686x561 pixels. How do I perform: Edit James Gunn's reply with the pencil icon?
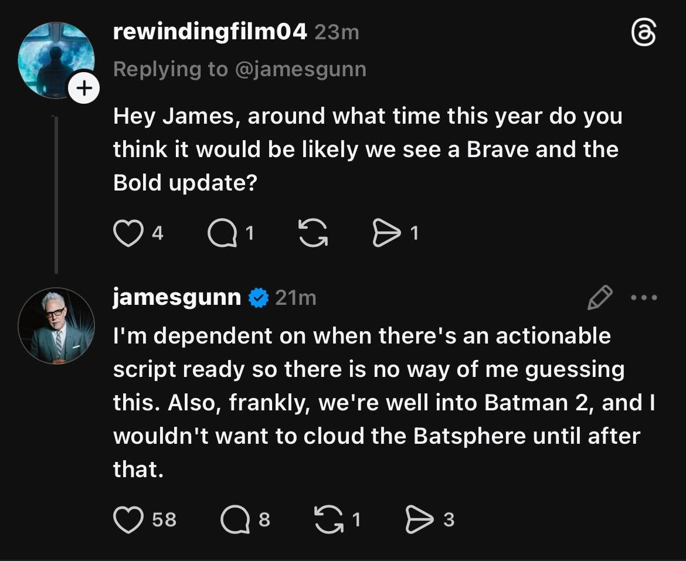coord(600,298)
